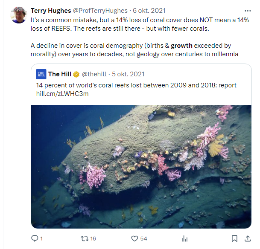Click the 6 okt. 2021 timestamp

149,10
